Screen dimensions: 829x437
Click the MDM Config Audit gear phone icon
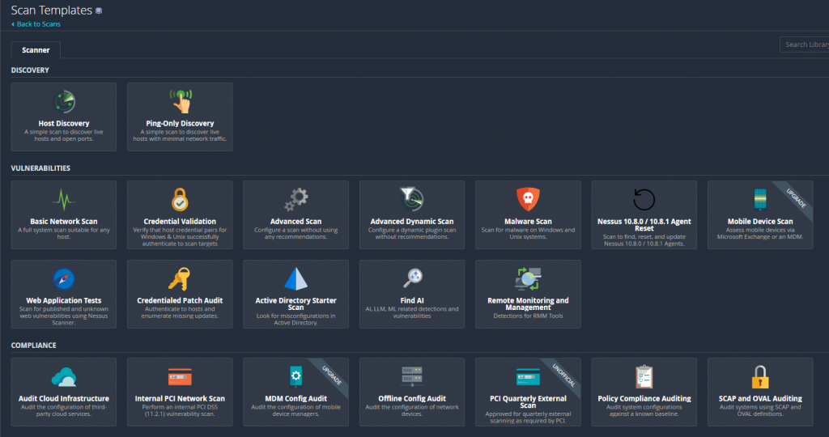coord(296,377)
